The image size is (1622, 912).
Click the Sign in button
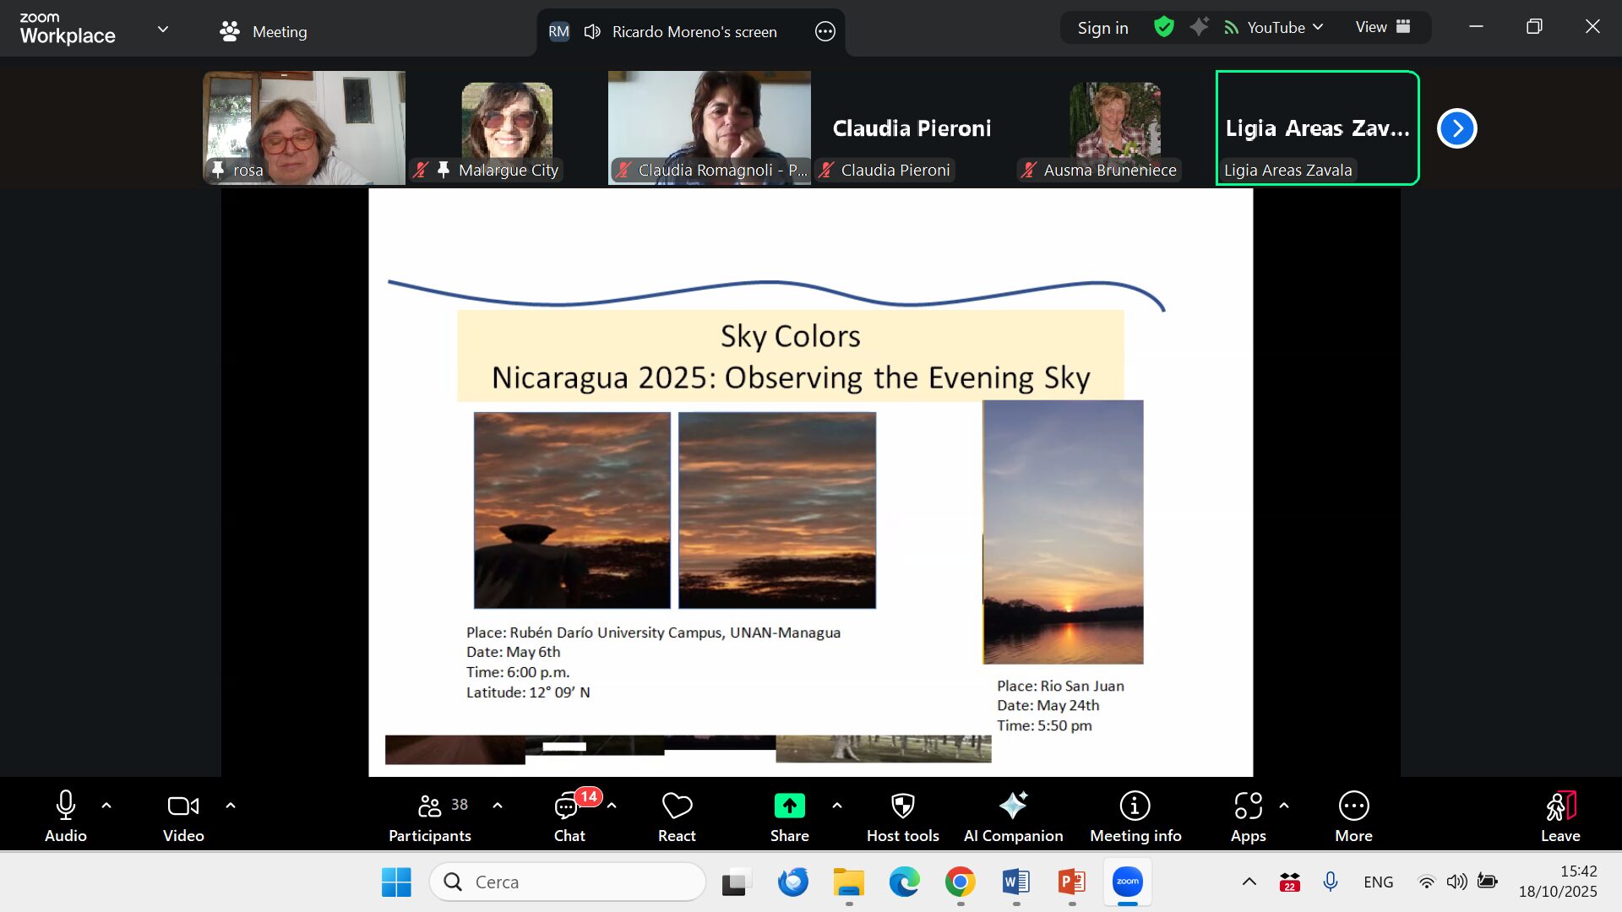[1102, 28]
